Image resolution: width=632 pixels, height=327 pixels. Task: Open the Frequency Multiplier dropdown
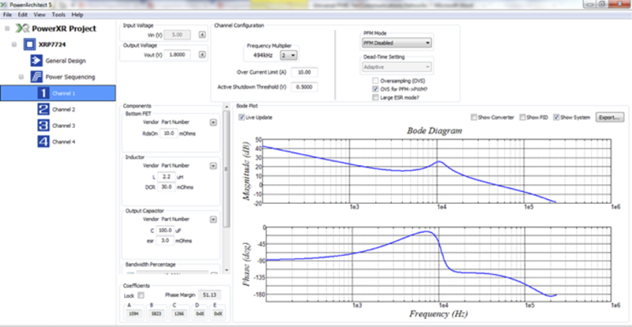[289, 55]
